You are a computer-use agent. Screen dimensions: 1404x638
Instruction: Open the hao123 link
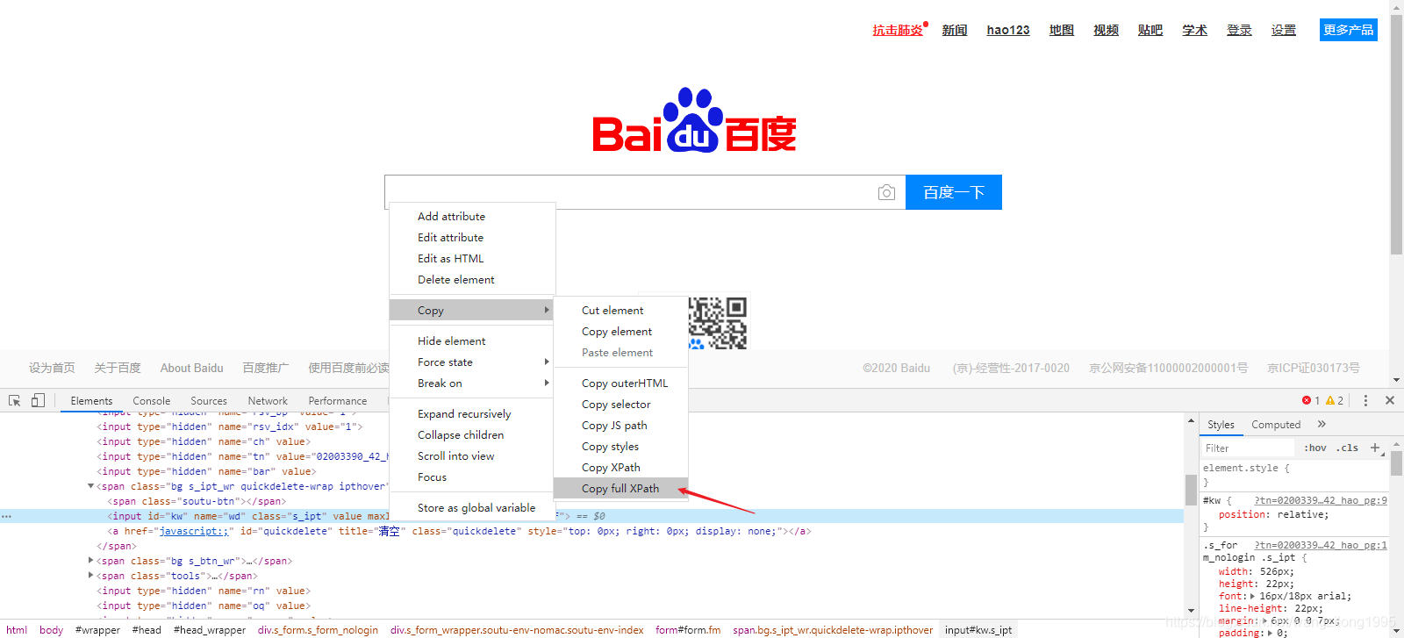click(x=1008, y=30)
